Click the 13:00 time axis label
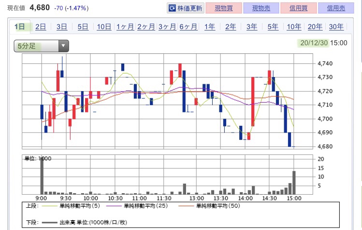The height and width of the screenshot is (230, 362). tap(197, 199)
